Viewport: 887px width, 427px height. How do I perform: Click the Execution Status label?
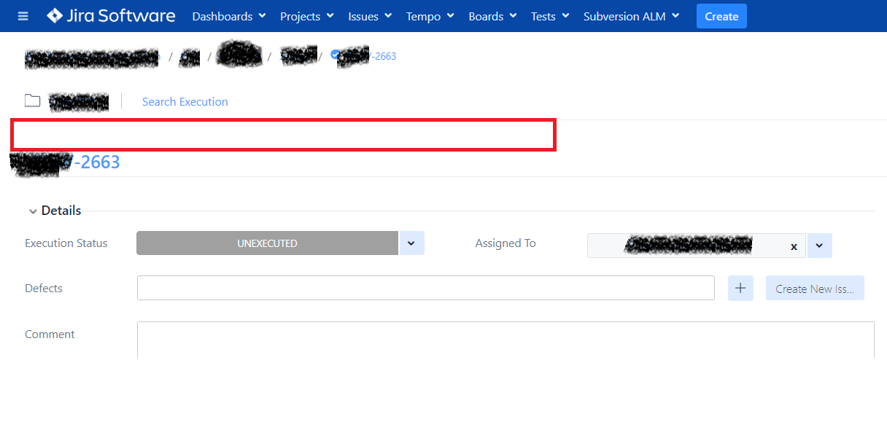pyautogui.click(x=66, y=243)
